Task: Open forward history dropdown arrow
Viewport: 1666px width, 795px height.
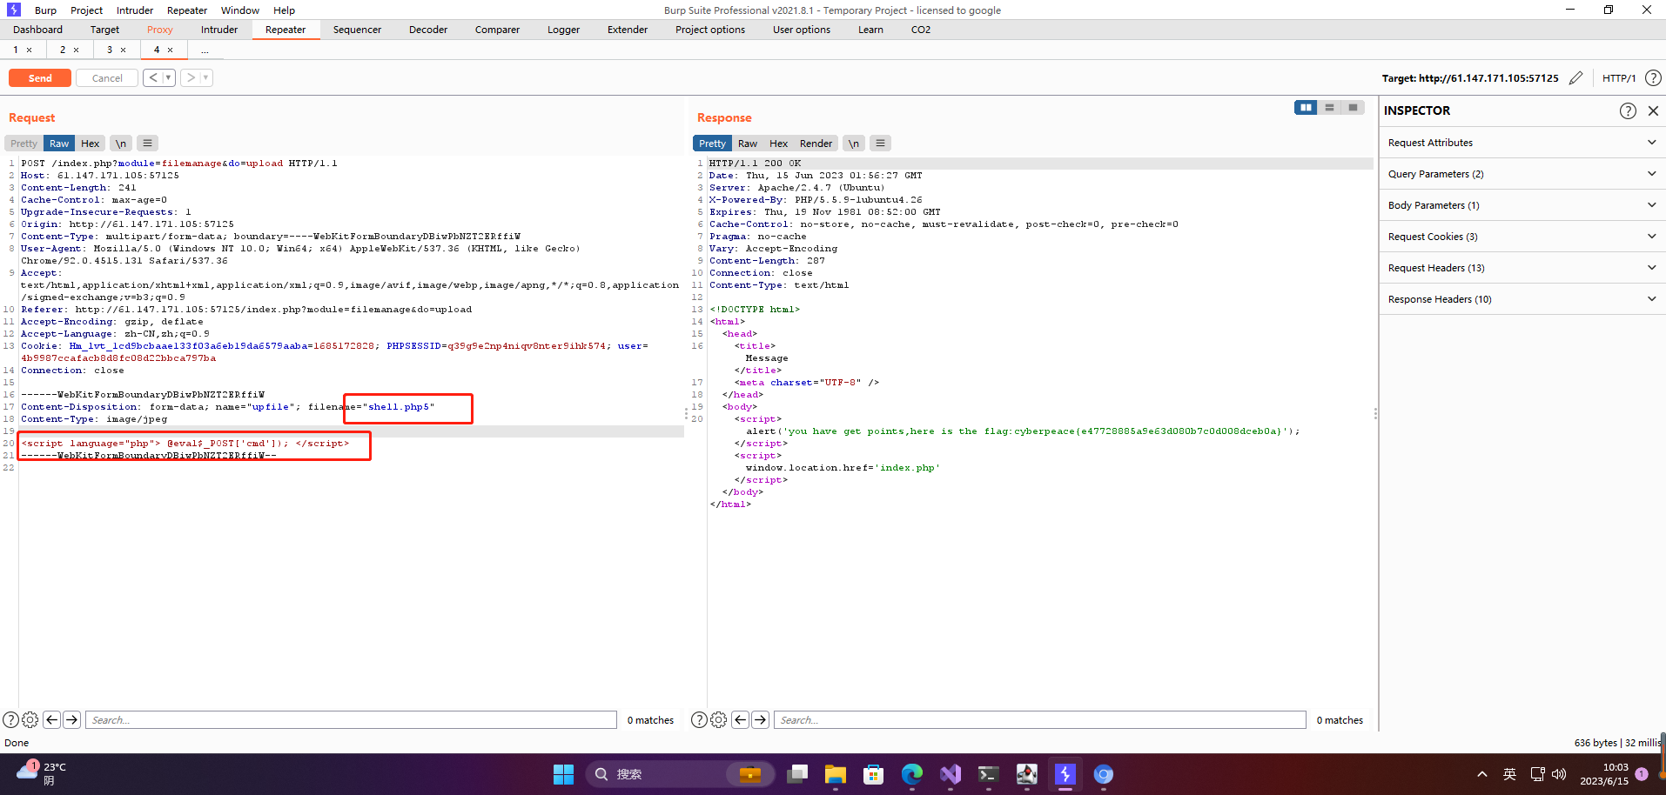Action: coord(206,78)
